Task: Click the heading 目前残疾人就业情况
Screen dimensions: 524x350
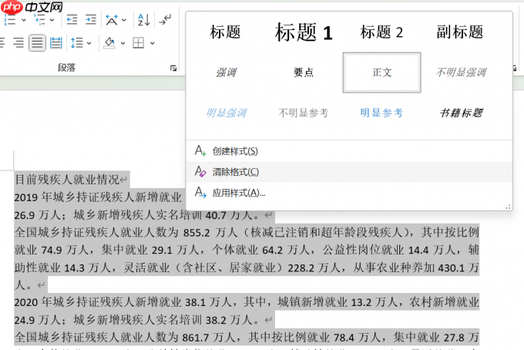Action: 67,180
